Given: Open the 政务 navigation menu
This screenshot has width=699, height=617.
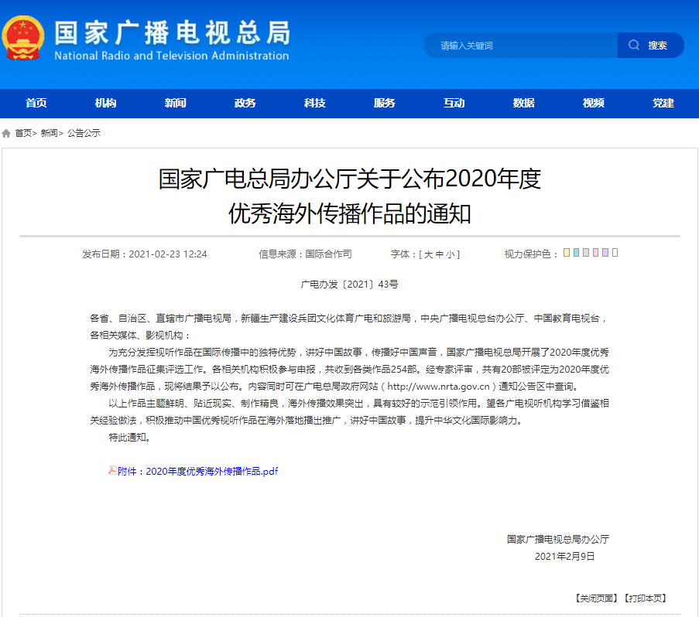Looking at the screenshot, I should [x=245, y=104].
